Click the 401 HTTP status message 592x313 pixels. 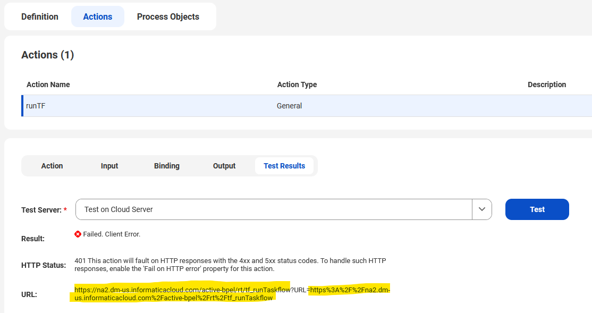click(230, 265)
